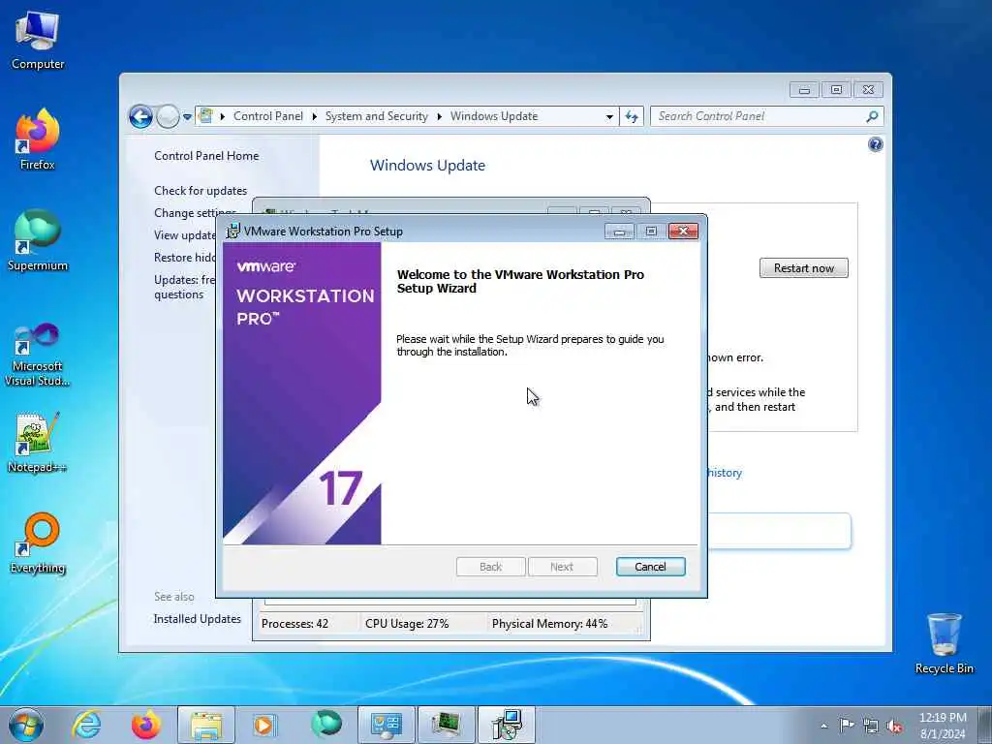992x744 pixels.
Task: Open the Windows Start menu
Action: tap(26, 725)
